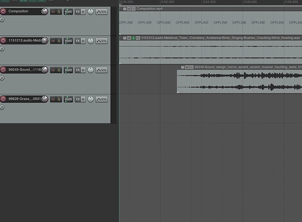Screen dimensions: 302x222
Task: Open the TRIM envelope menu on the Composition track
Action: pyautogui.click(x=102, y=12)
